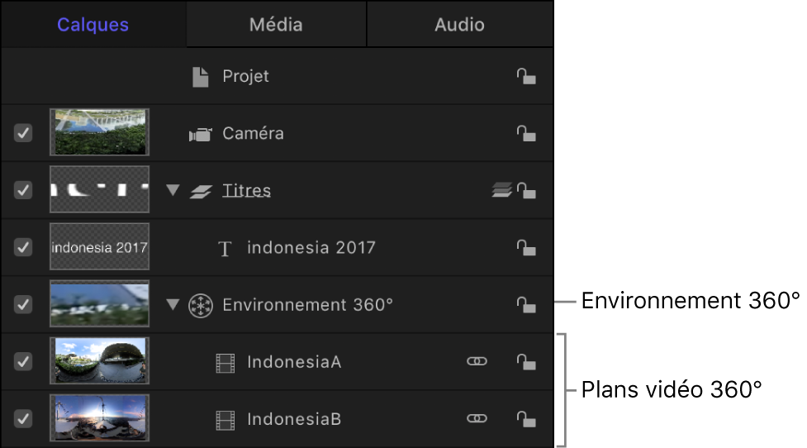Lock the IndonesiaB video layer
Screen dimensions: 807x448
pyautogui.click(x=526, y=419)
